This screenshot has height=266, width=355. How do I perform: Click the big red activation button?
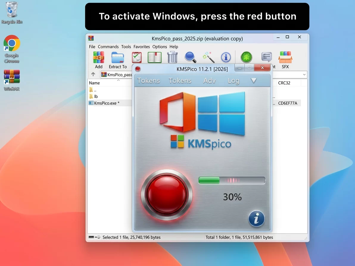[x=167, y=195]
